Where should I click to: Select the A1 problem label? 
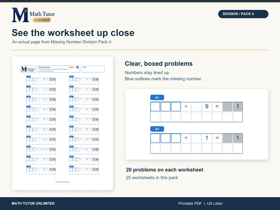[x=157, y=97]
